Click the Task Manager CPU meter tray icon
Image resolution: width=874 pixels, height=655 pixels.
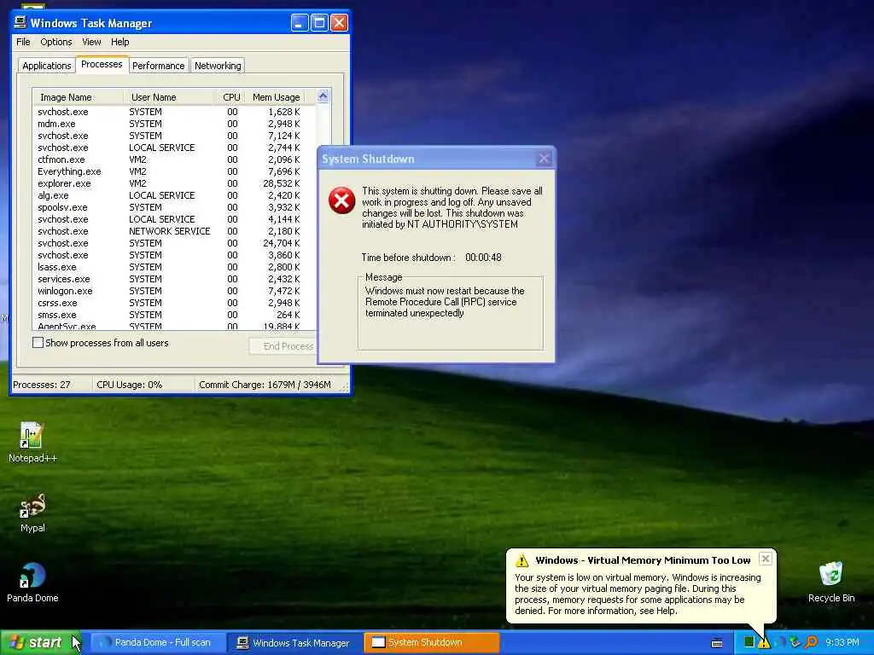click(749, 643)
